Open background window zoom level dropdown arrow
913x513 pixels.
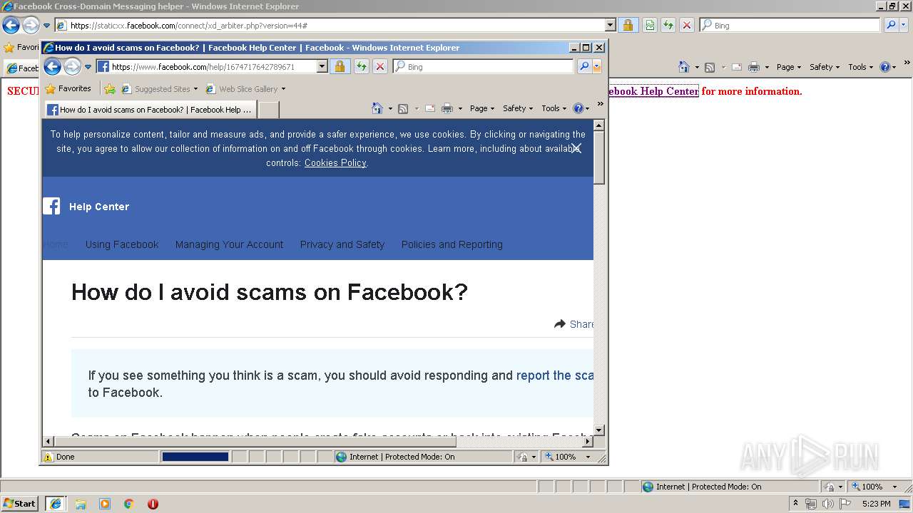coord(895,487)
